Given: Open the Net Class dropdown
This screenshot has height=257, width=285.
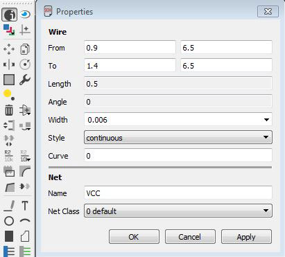Looking at the screenshot, I should click(178, 211).
